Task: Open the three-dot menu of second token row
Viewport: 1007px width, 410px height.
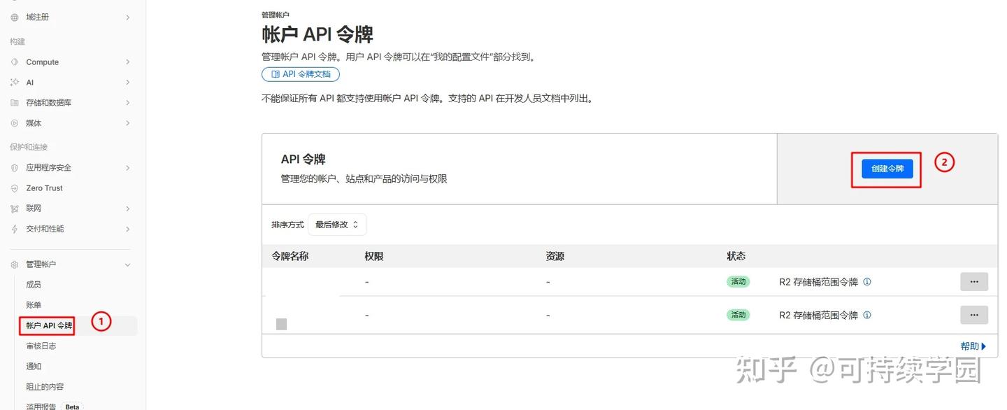Action: pyautogui.click(x=974, y=315)
